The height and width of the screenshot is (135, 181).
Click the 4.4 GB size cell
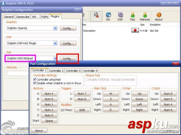(x=144, y=31)
